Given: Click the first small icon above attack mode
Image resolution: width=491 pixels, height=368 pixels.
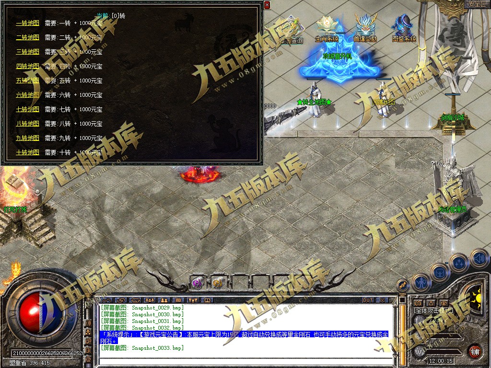Looking at the screenshot, I should coord(418,303).
